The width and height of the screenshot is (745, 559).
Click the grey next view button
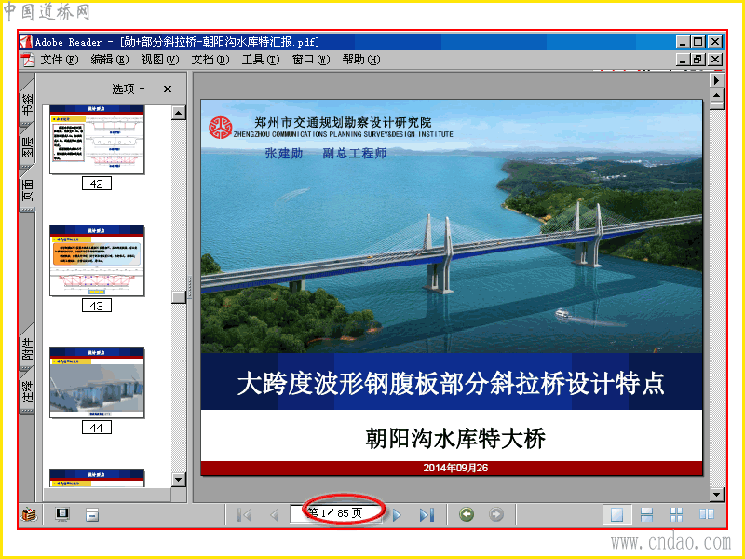tap(496, 514)
